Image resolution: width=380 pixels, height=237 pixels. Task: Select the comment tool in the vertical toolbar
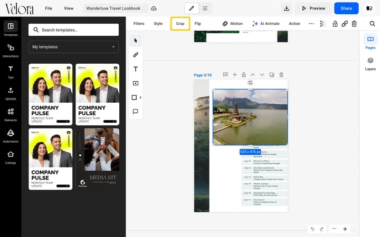point(136,112)
